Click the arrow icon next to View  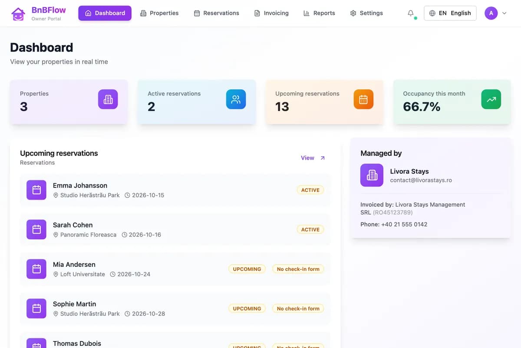point(323,158)
